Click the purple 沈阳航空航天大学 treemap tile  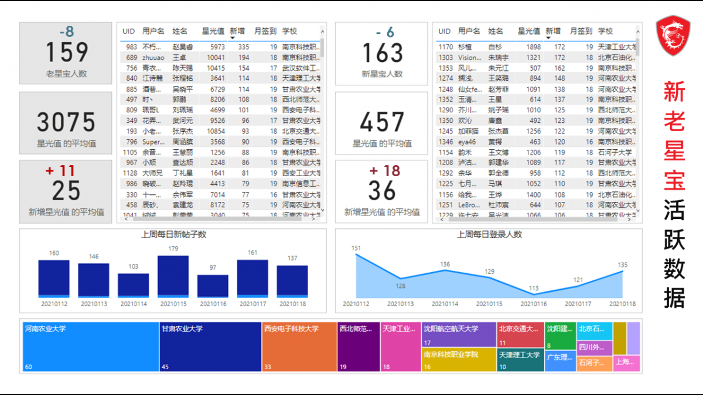[459, 335]
